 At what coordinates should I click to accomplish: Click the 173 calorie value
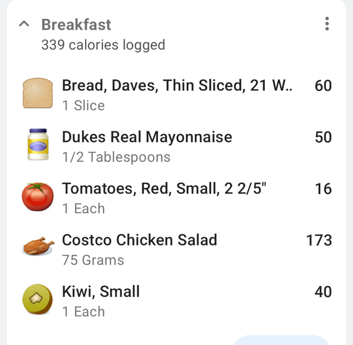point(319,240)
